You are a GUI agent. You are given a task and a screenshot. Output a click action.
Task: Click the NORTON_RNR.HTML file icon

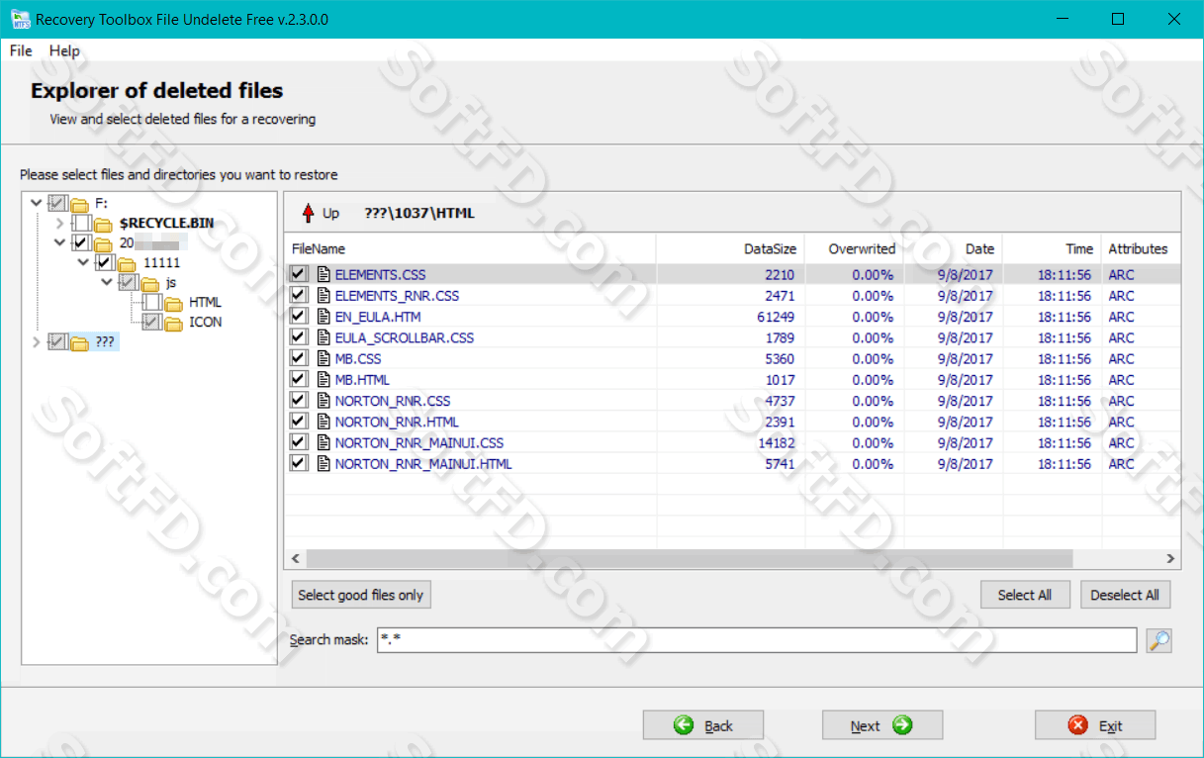click(324, 422)
